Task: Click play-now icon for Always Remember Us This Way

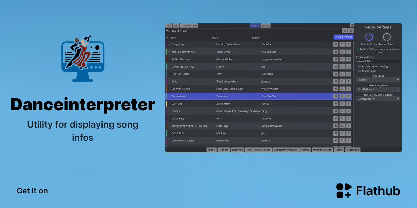Action: [336, 126]
